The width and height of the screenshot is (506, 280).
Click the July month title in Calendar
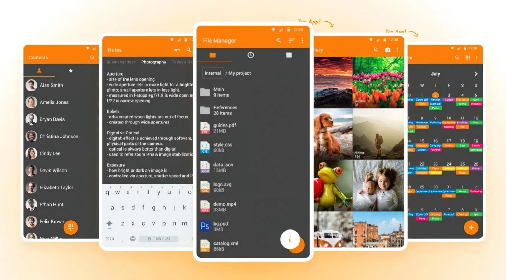(435, 74)
